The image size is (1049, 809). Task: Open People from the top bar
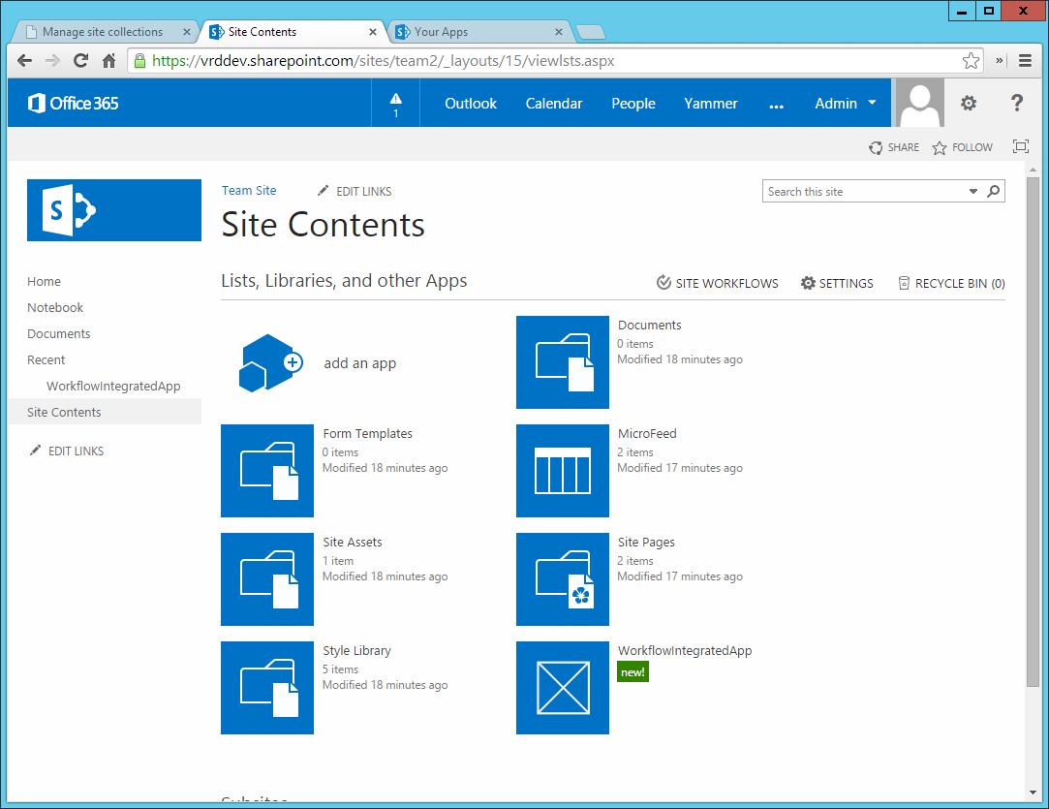pyautogui.click(x=632, y=104)
